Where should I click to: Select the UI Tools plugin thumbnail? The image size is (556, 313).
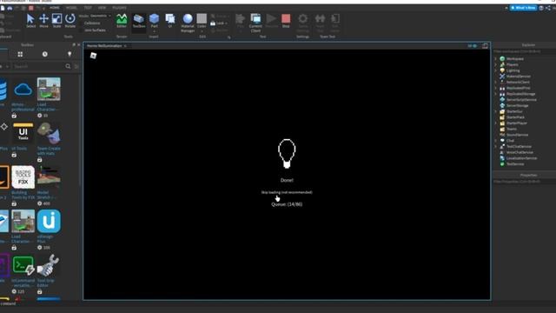click(x=23, y=133)
